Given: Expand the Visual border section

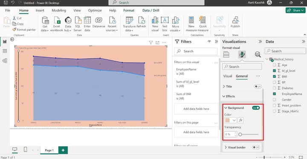Looking at the screenshot, I should click(x=226, y=147).
